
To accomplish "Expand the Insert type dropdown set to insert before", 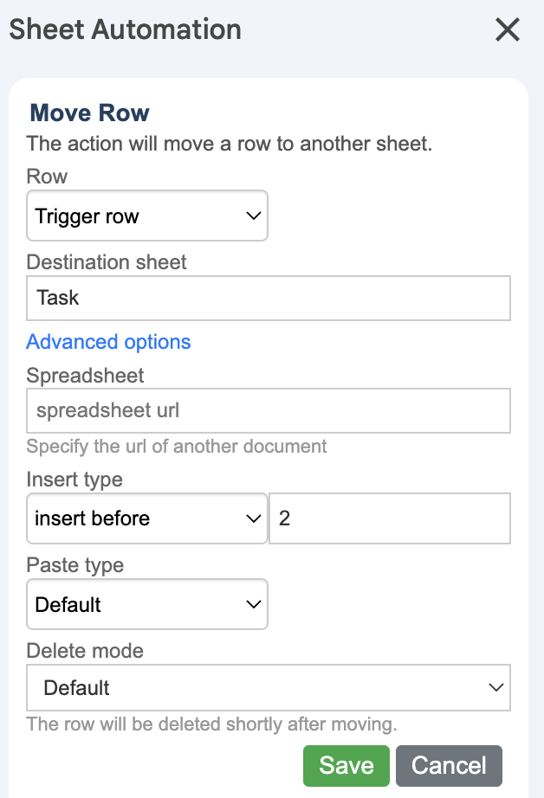I will pos(146,518).
